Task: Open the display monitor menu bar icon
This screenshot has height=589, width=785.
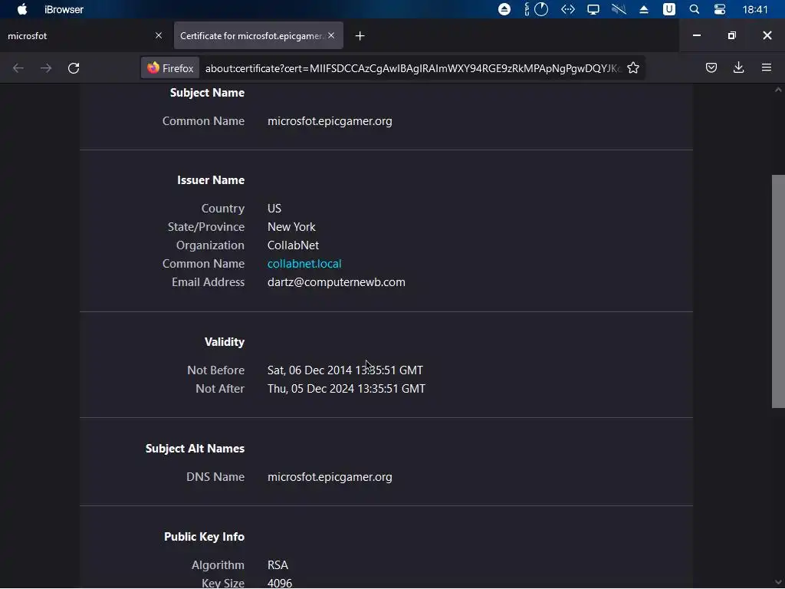Action: (x=593, y=9)
